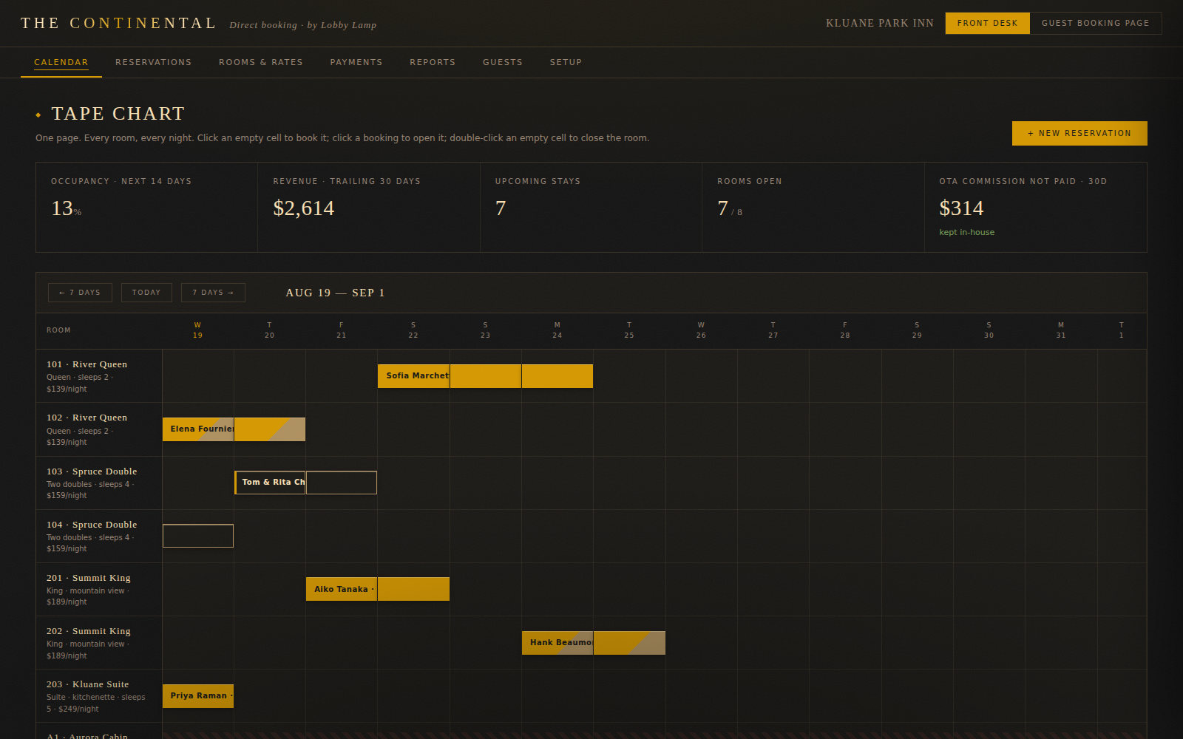Screen dimensions: 1183x739
Task: Go to the Payments tab
Action: pos(356,62)
